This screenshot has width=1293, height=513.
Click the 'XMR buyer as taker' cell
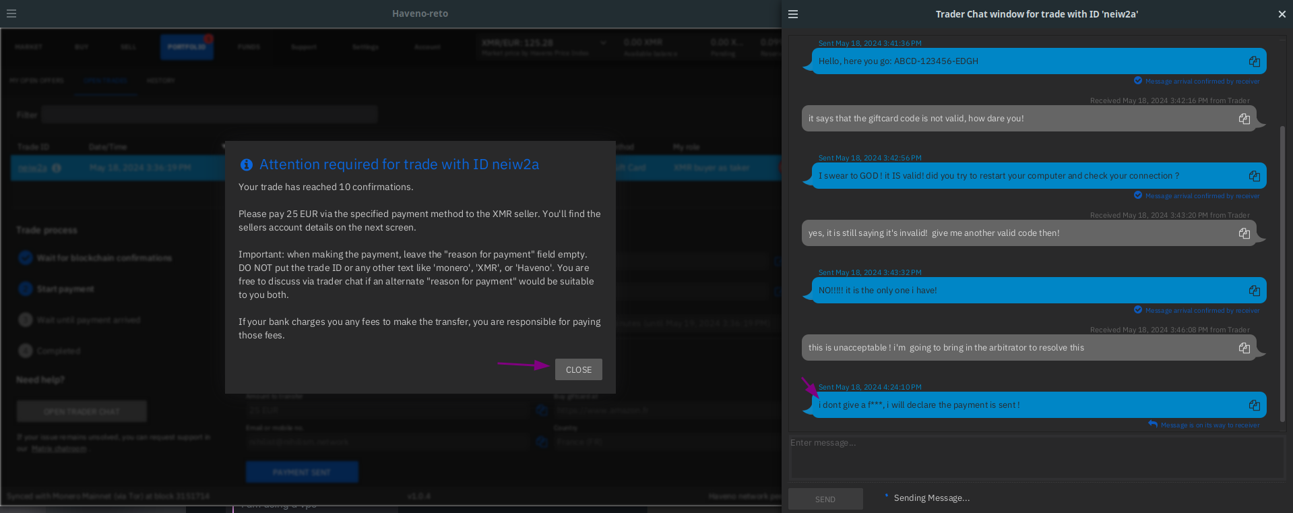[712, 168]
